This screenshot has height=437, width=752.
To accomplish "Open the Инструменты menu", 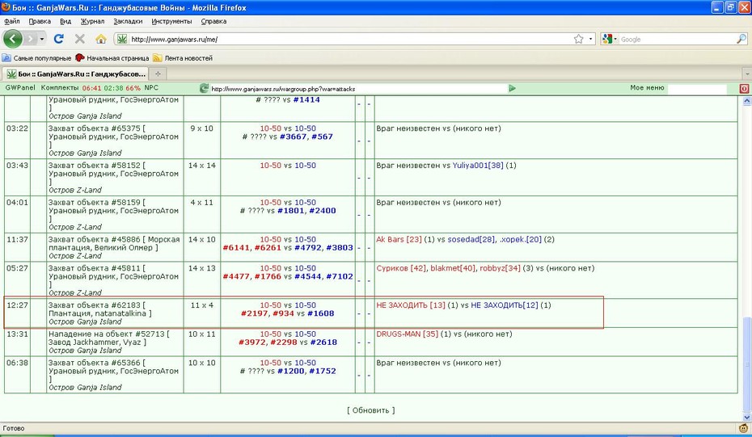I will tap(171, 21).
